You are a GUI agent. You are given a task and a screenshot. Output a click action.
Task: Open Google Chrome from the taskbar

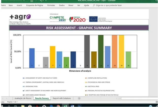coord(58,106)
